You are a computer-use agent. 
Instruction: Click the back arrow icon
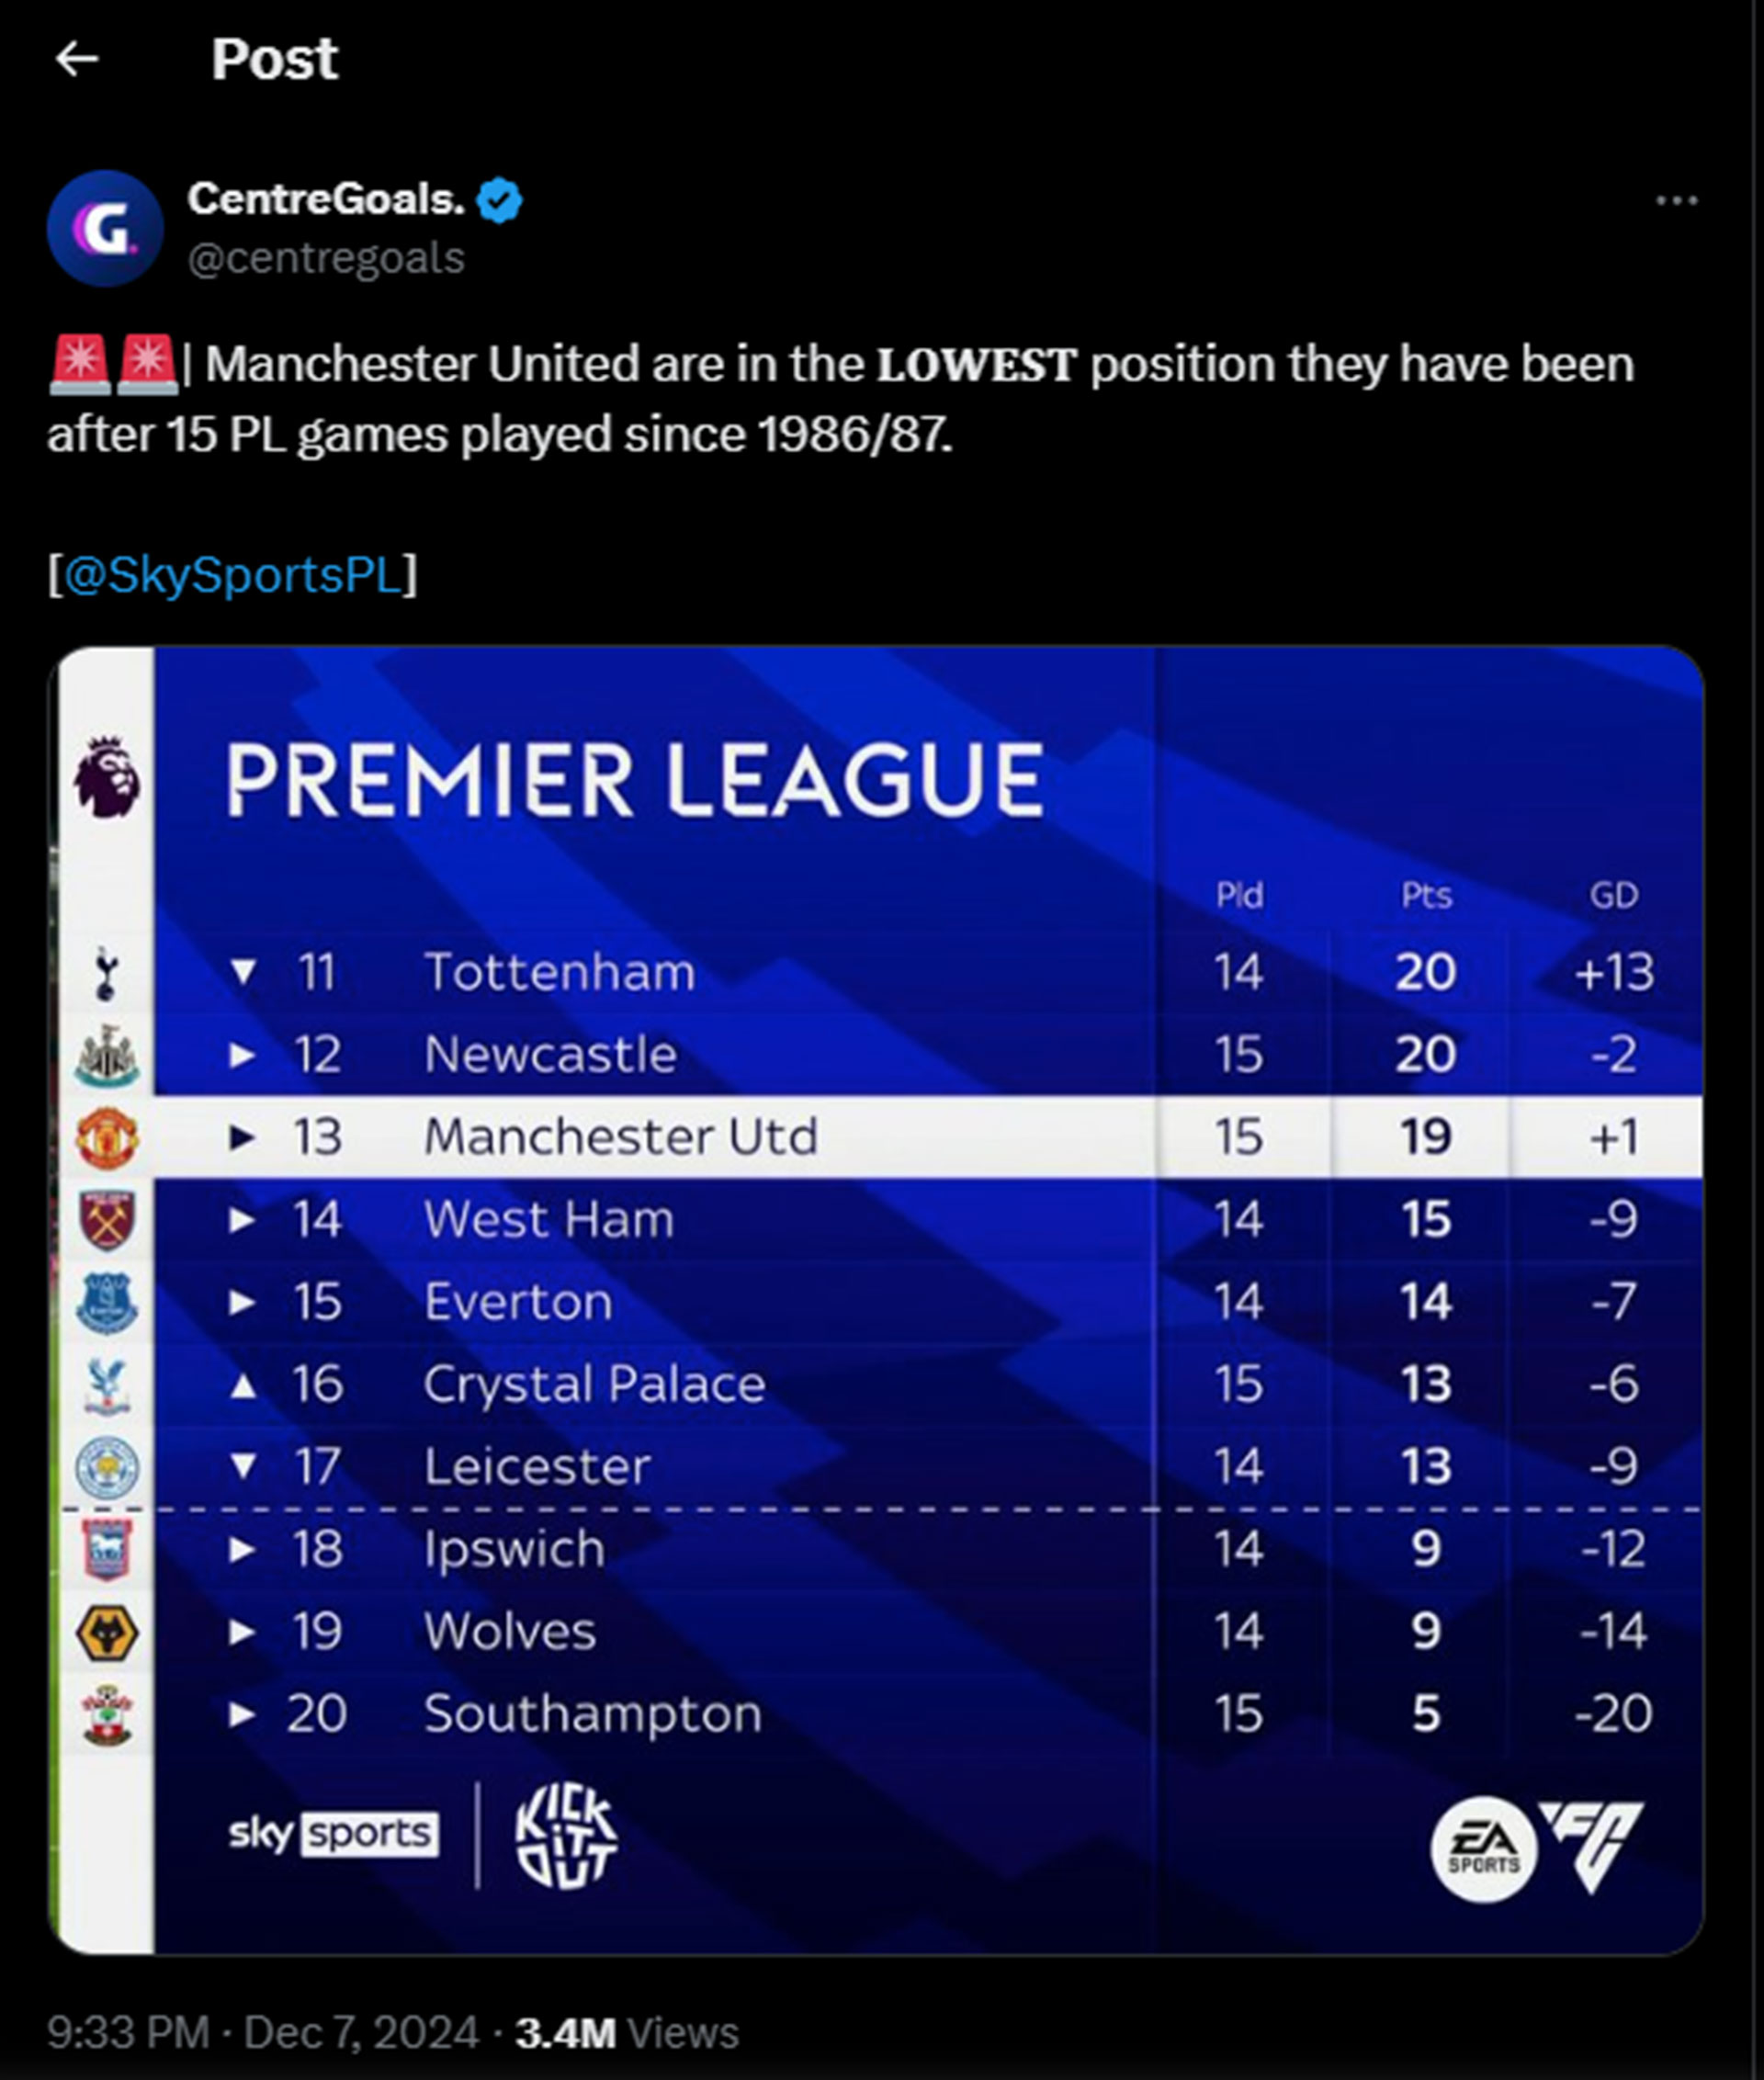pos(77,59)
